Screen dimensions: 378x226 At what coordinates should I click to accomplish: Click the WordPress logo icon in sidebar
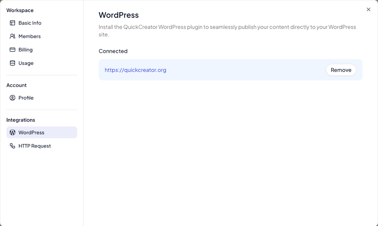coord(12,133)
